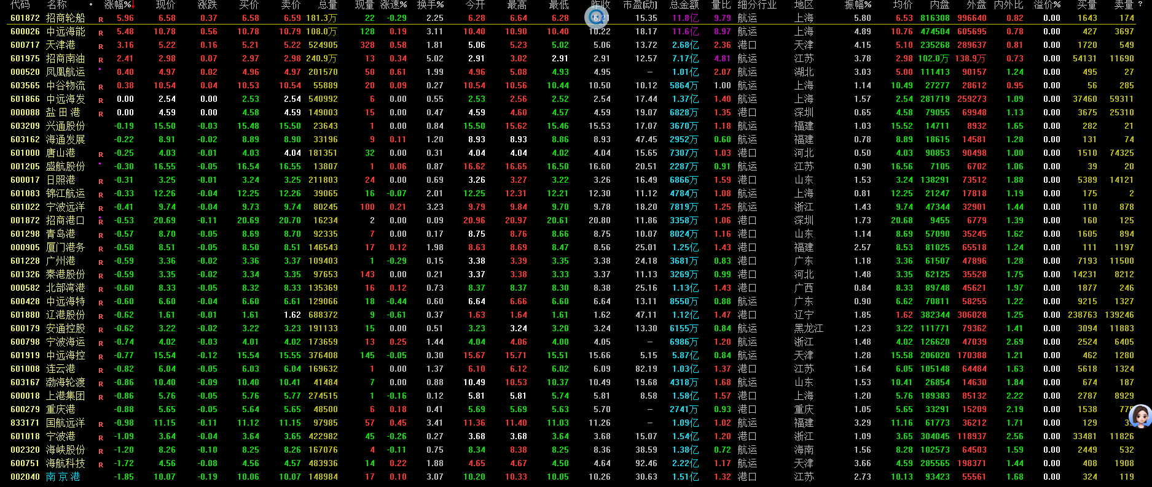
Task: Click the R margin marker for 招商南油
Action: (101, 60)
